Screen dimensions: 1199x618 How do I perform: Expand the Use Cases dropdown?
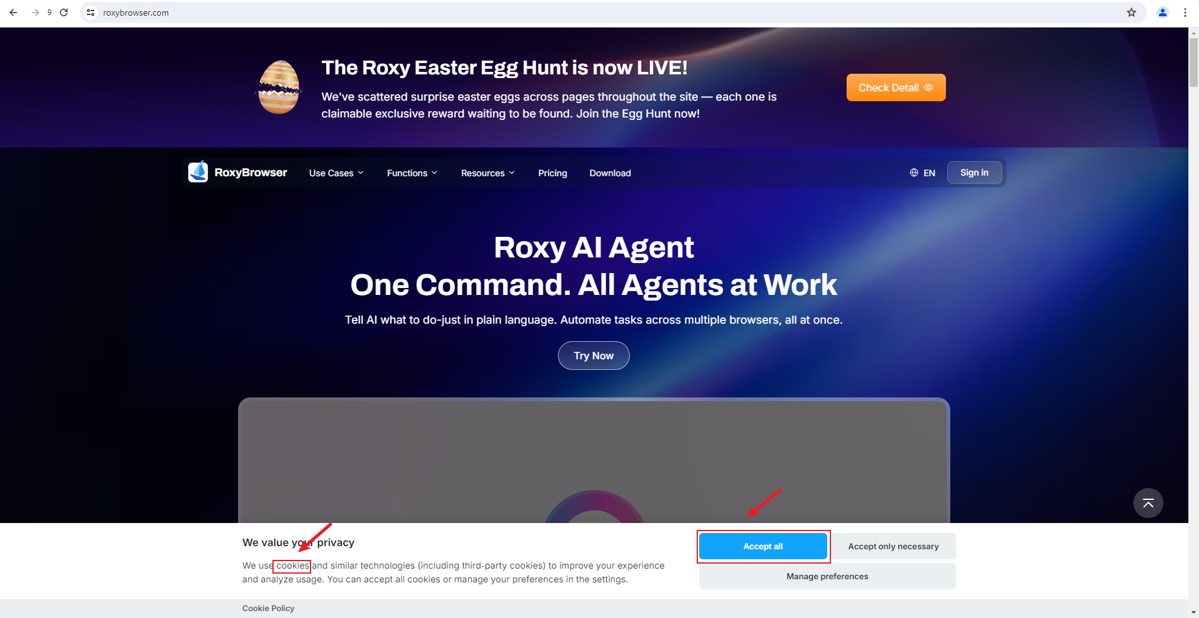coord(336,173)
